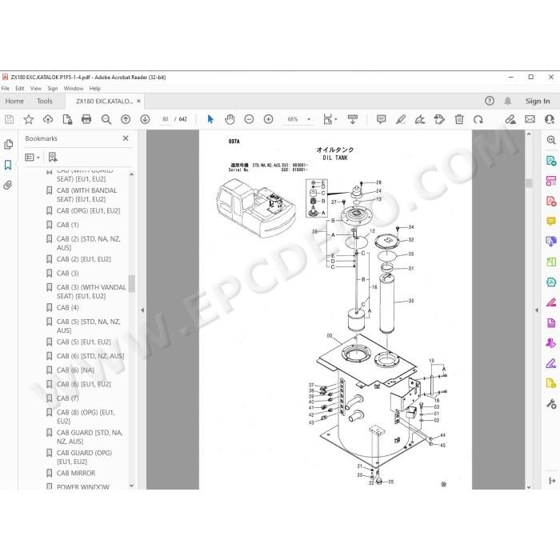The image size is (560, 560).
Task: Click the Delete trash icon
Action: (459, 119)
